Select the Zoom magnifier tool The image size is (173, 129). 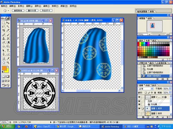point(8,62)
